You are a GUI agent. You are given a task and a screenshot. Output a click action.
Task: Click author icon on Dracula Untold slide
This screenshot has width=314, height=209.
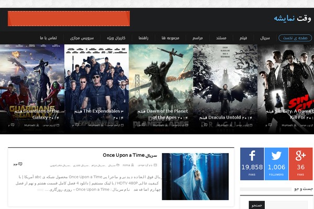[231, 125]
